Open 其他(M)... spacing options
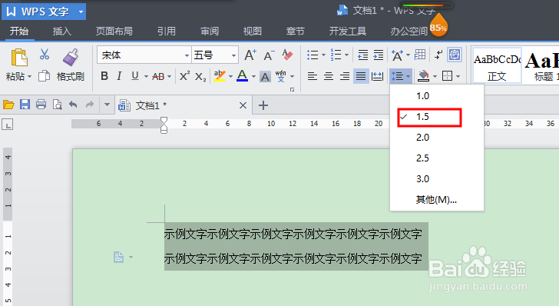The height and width of the screenshot is (306, 559). click(437, 200)
